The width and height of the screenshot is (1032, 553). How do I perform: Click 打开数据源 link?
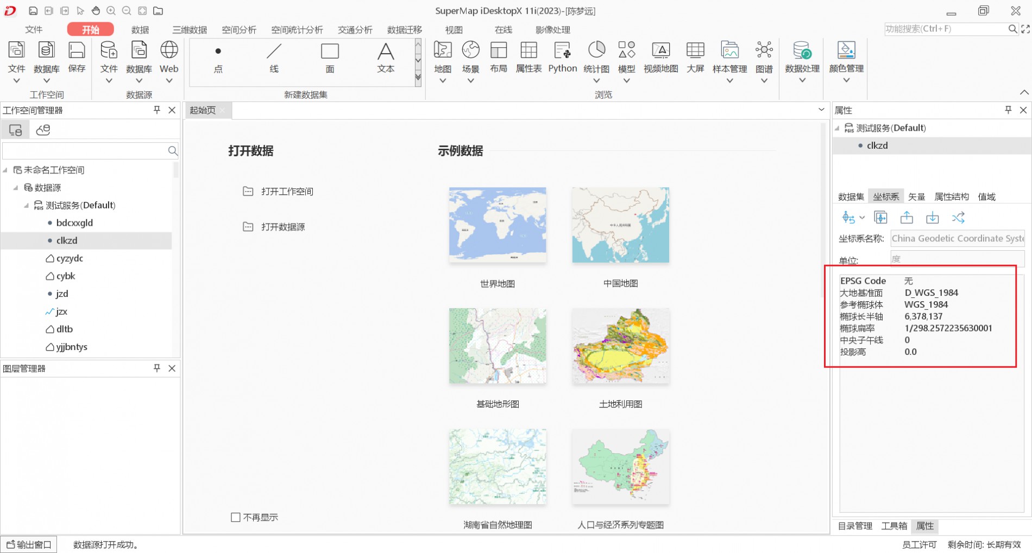tap(283, 227)
